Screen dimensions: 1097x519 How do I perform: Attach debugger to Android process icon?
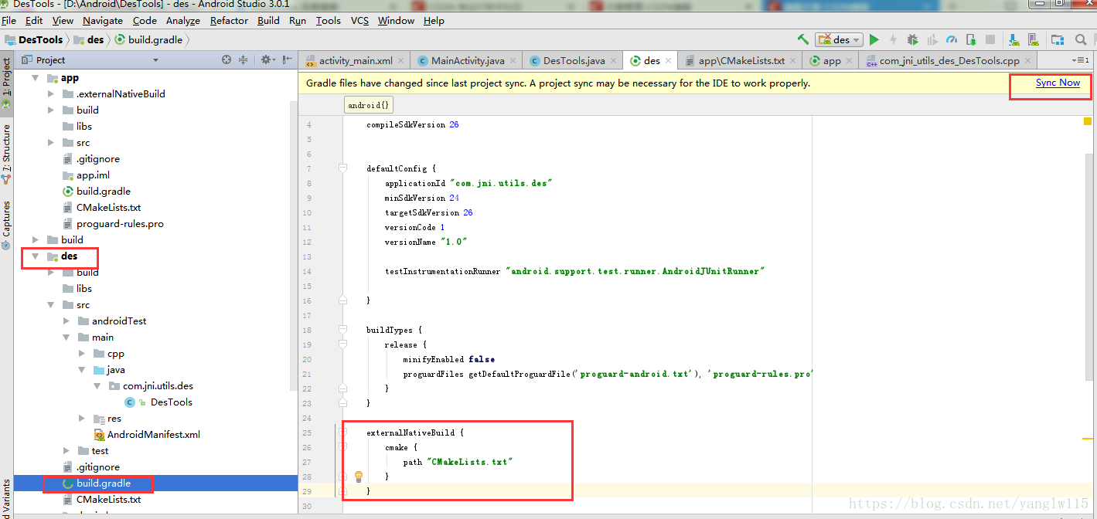click(x=971, y=39)
